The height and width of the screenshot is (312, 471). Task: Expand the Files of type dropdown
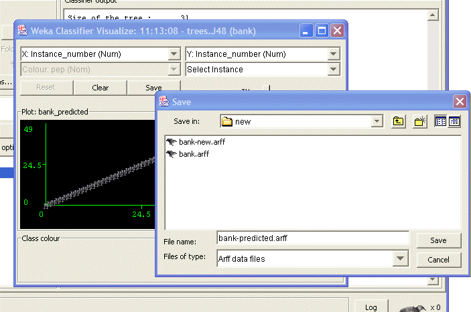click(x=400, y=258)
